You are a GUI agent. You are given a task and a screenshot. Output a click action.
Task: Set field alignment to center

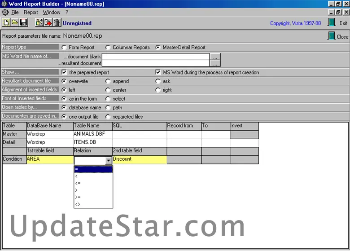(108, 90)
